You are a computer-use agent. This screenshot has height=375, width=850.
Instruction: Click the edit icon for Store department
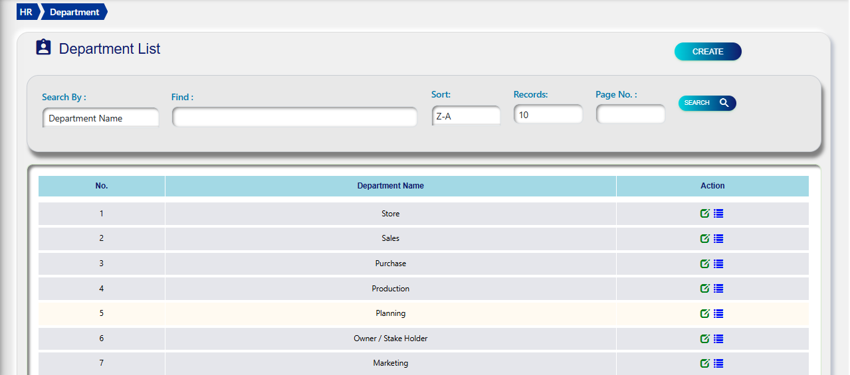click(x=704, y=214)
